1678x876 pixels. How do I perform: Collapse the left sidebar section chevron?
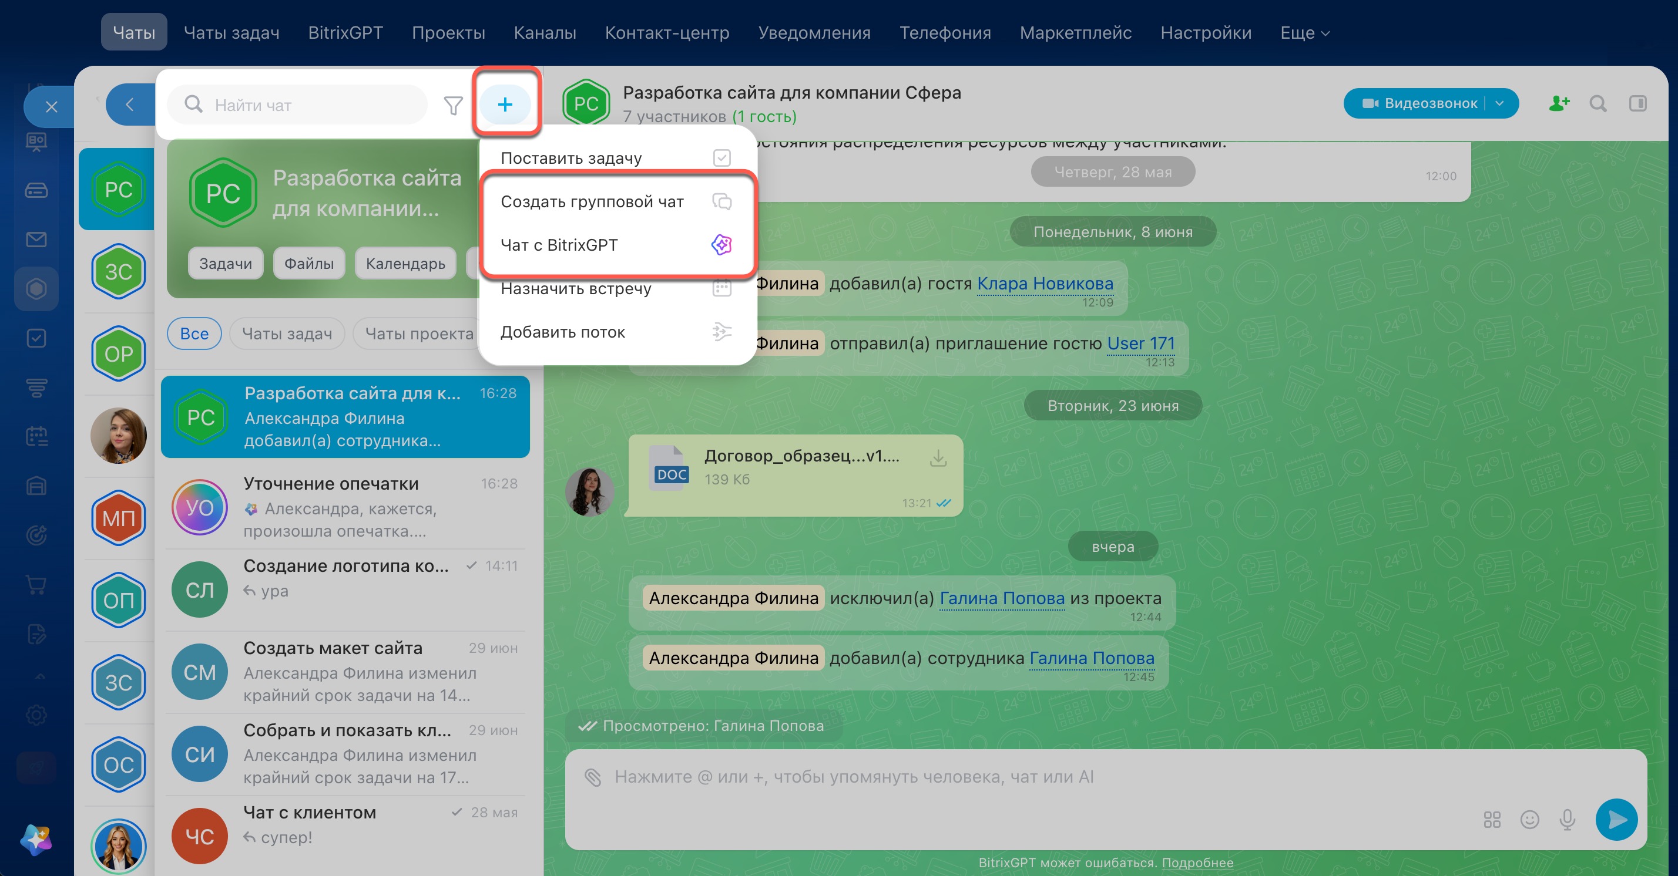tap(40, 676)
